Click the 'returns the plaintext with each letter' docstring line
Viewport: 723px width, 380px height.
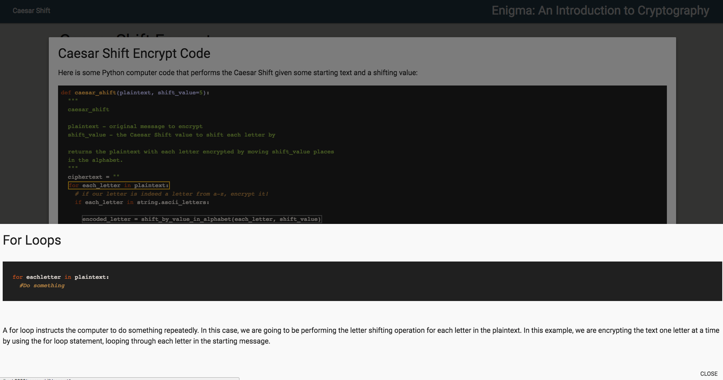tap(201, 152)
